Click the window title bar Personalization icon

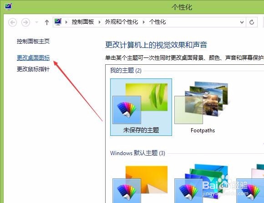[x=8, y=7]
